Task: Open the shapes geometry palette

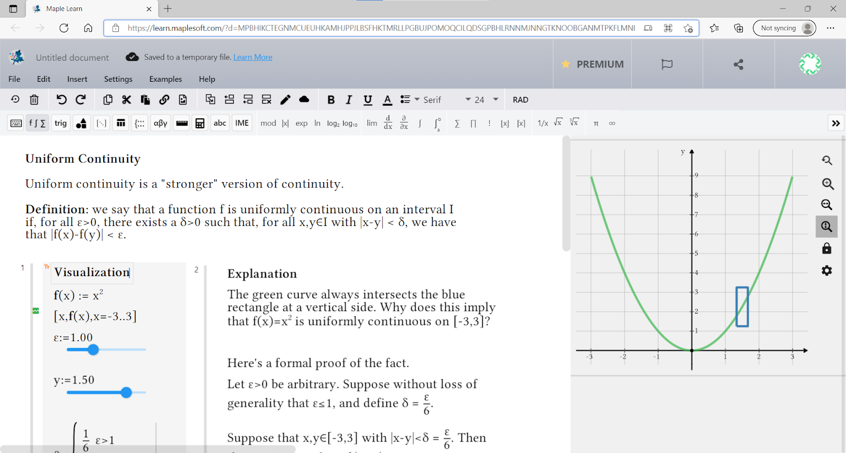Action: tap(81, 123)
